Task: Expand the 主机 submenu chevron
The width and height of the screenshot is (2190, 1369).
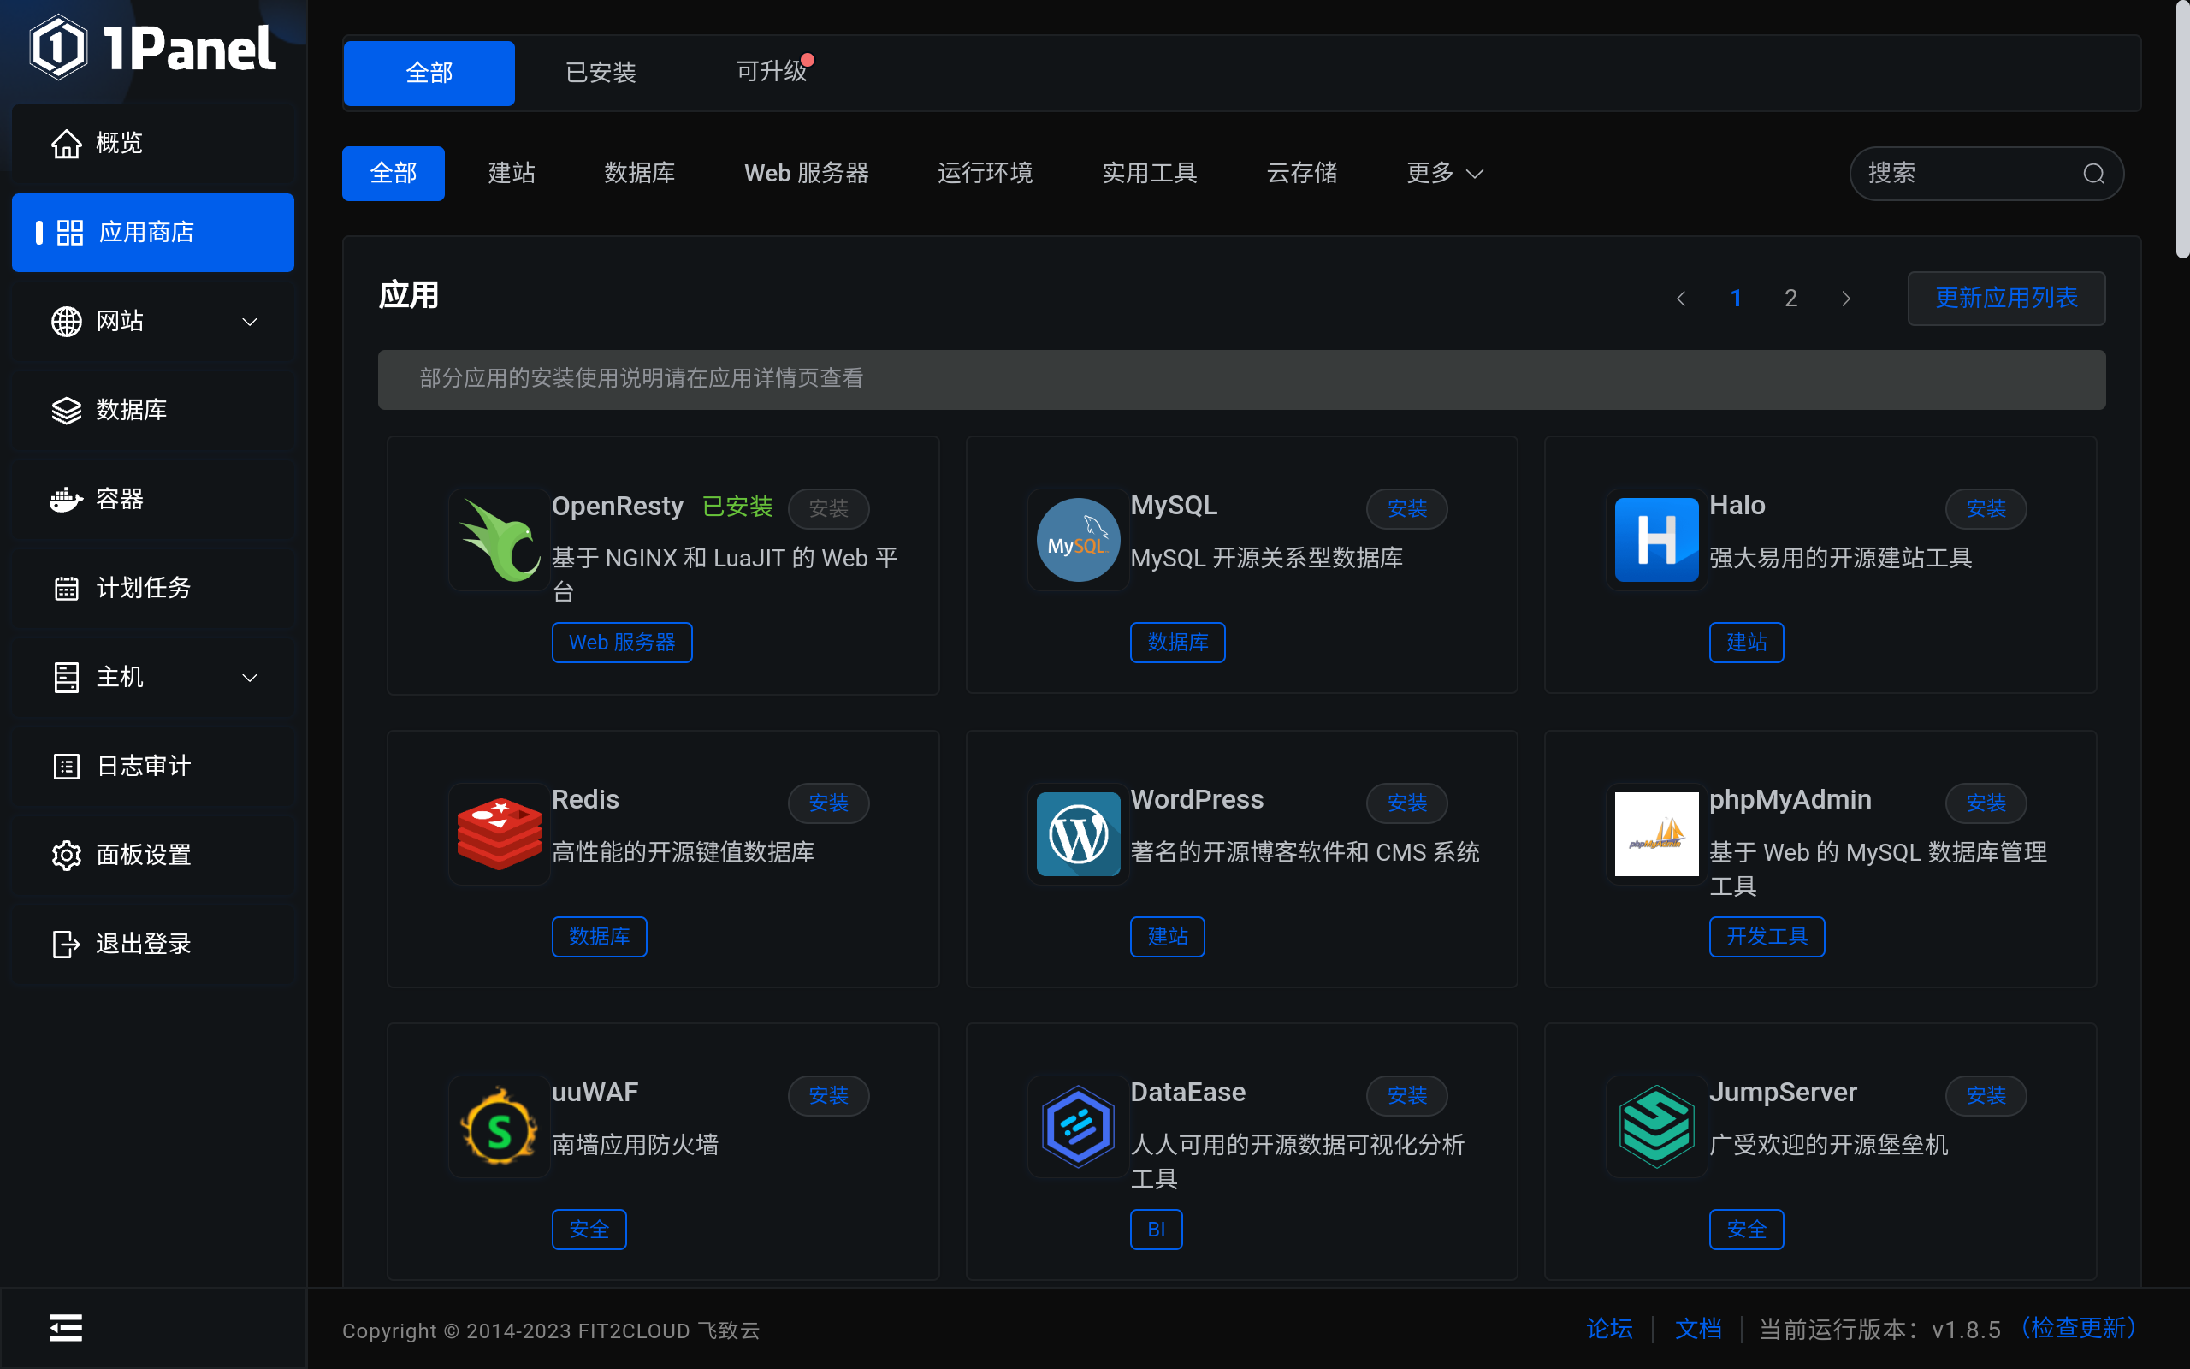Action: coord(250,679)
